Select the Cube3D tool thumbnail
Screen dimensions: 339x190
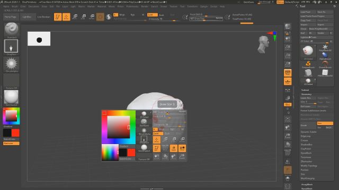coord(308,73)
